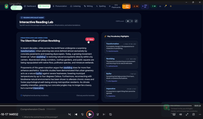The image size is (203, 119).
Task: Click the word 'Celsius' in the passage
Action: (x=58, y=76)
